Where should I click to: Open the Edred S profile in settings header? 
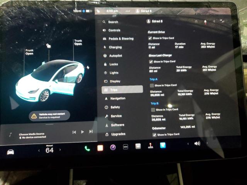[x=154, y=21]
